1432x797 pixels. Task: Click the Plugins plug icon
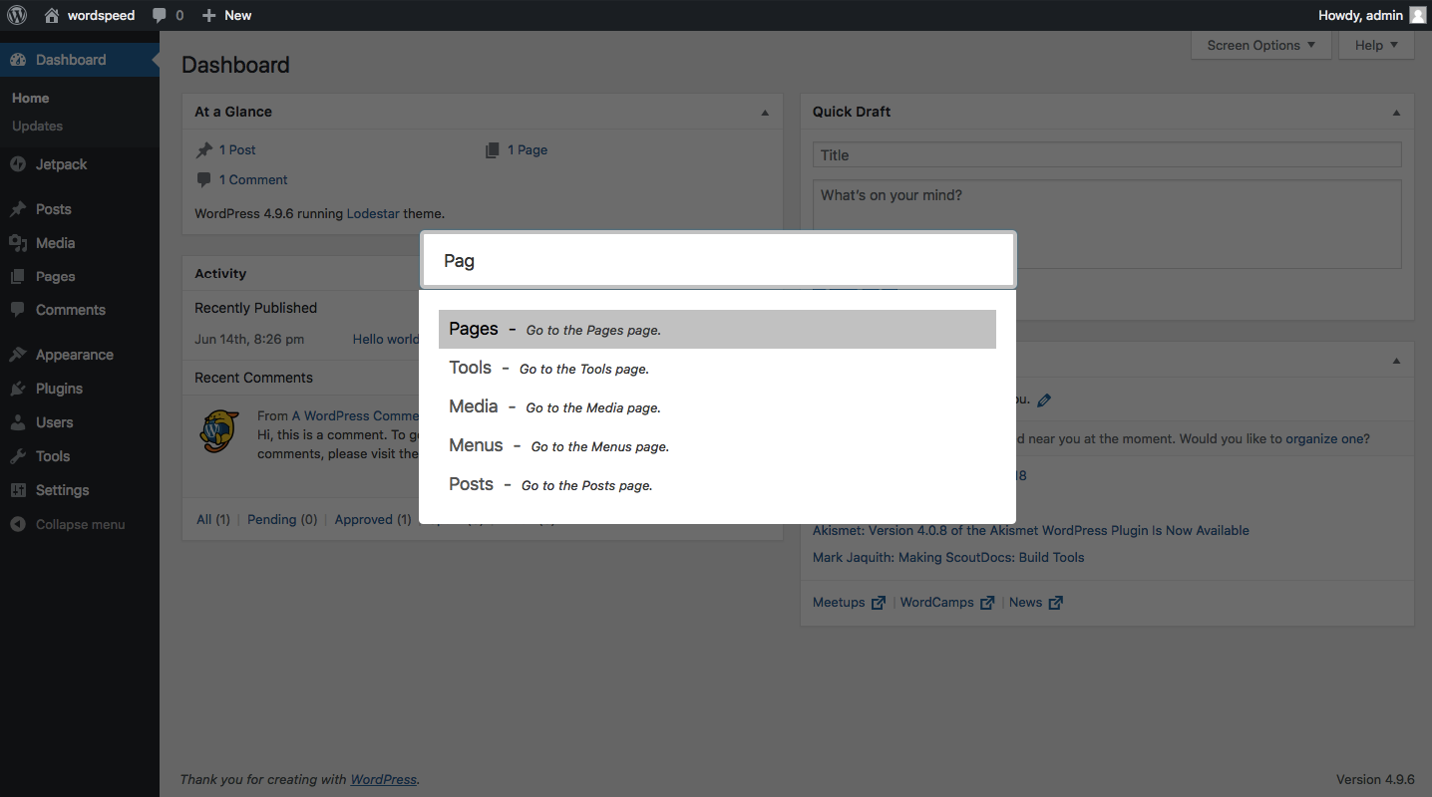coord(18,389)
